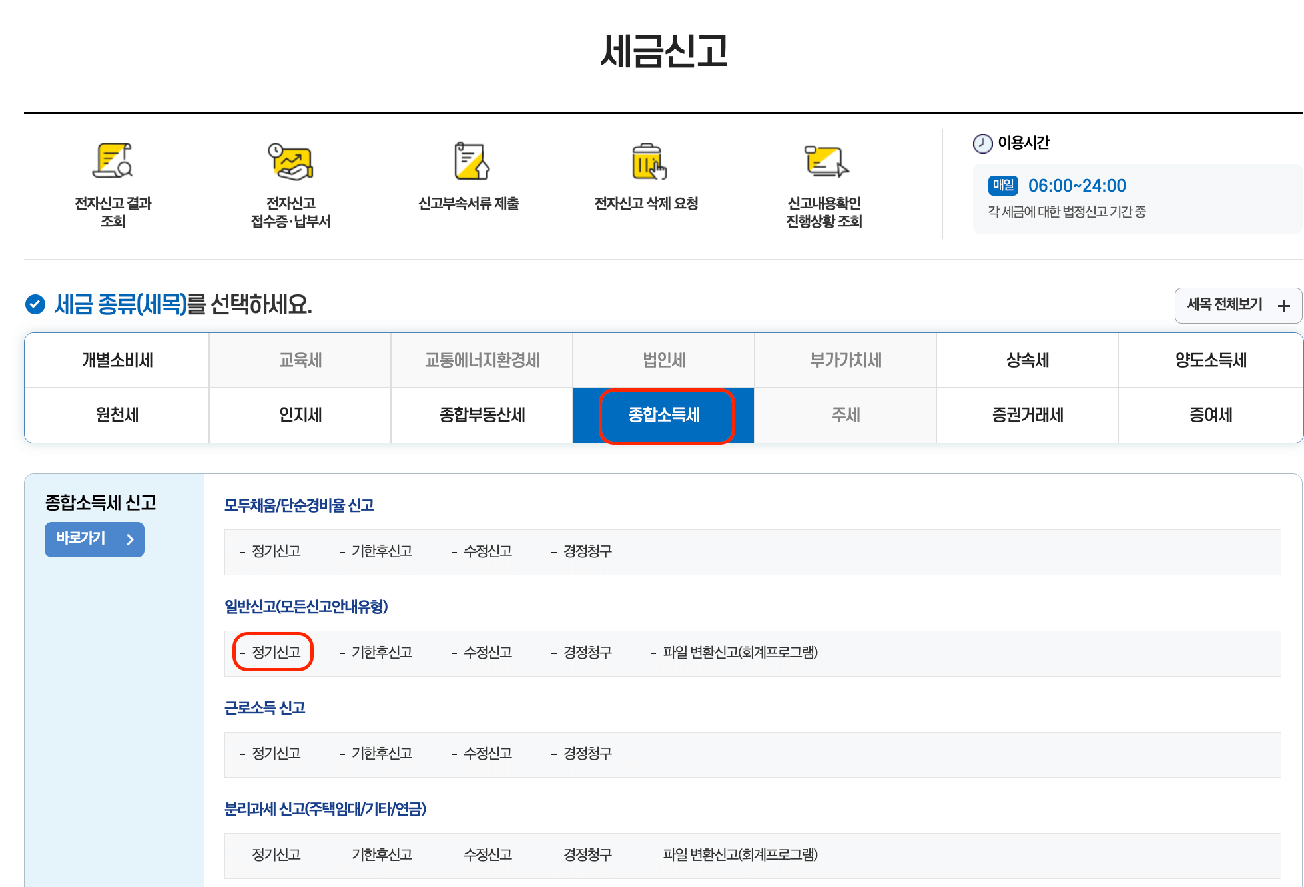Open the 전자신고 접수증·납부서 icon

pyautogui.click(x=290, y=161)
